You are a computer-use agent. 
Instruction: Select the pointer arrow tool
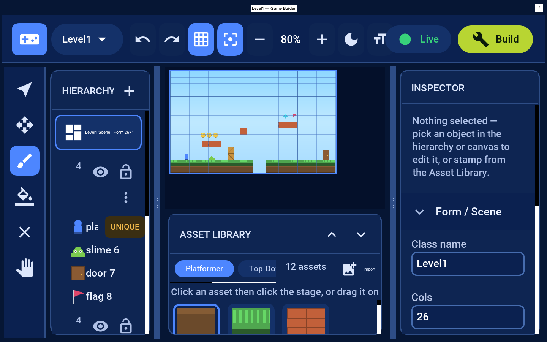click(x=25, y=89)
